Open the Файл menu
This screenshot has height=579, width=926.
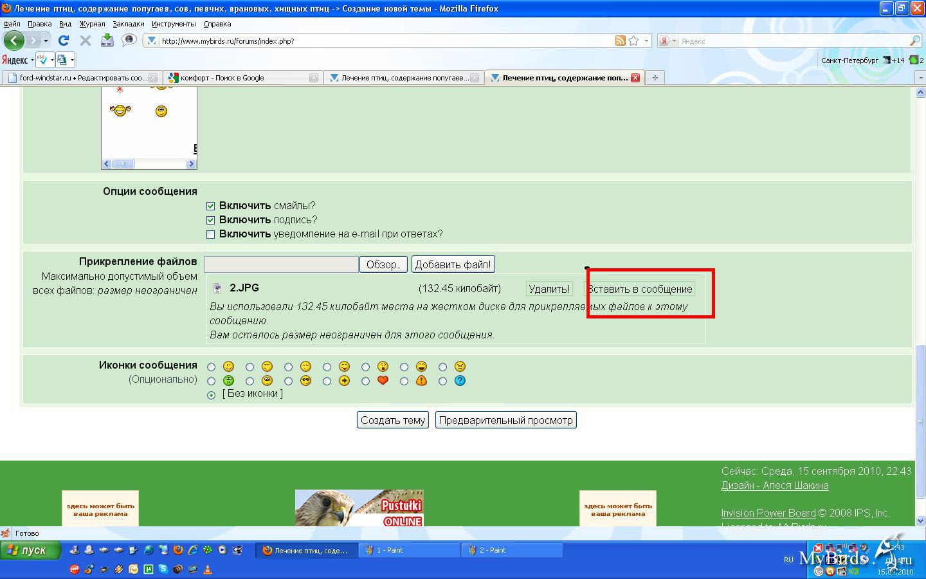pos(12,24)
